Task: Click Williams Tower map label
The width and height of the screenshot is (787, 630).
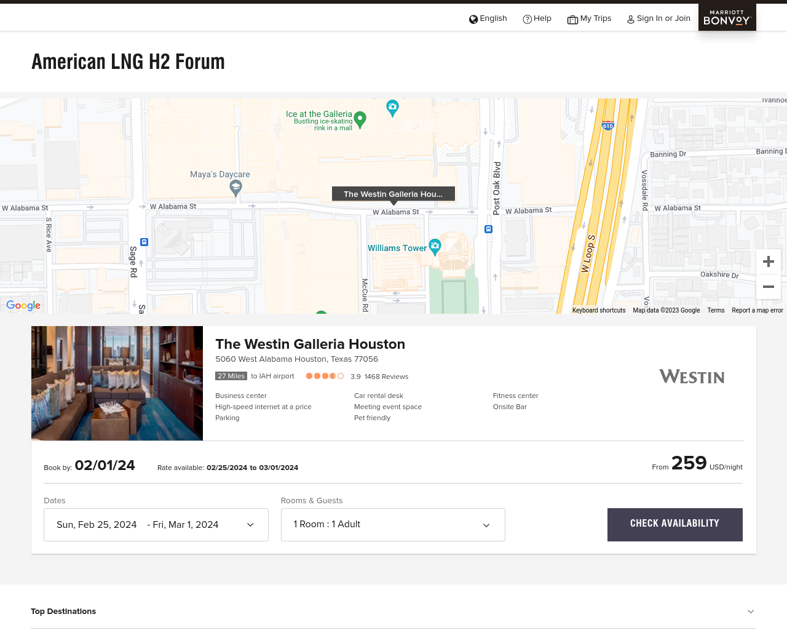Action: click(x=397, y=249)
